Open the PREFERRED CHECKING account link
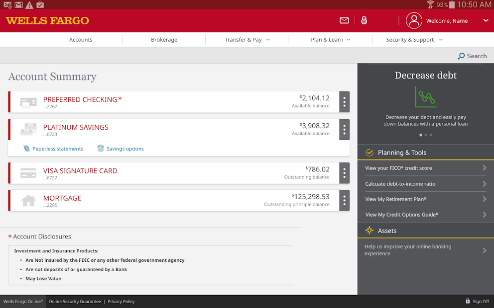494x308 pixels. 82,99
